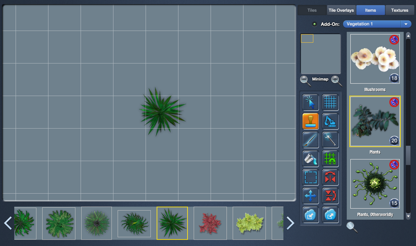Toggle the green Add-On indicator light

coord(314,24)
